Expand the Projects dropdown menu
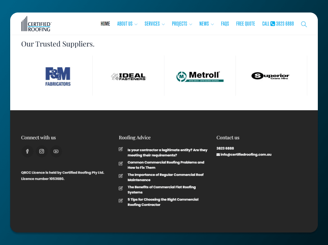 click(182, 24)
